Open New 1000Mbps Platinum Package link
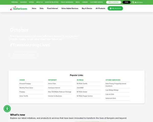 (60, 92)
